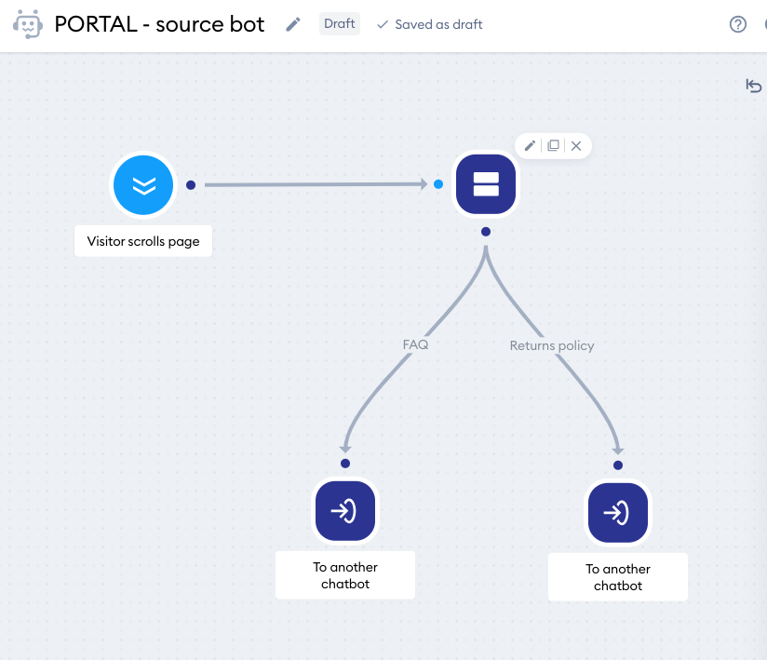Click the Draft status badge
This screenshot has height=660, width=767.
(340, 23)
